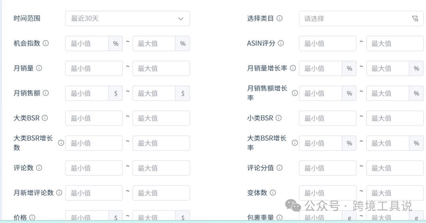Focus the 月销售额 minimum value field
This screenshot has height=223, width=426.
click(87, 93)
